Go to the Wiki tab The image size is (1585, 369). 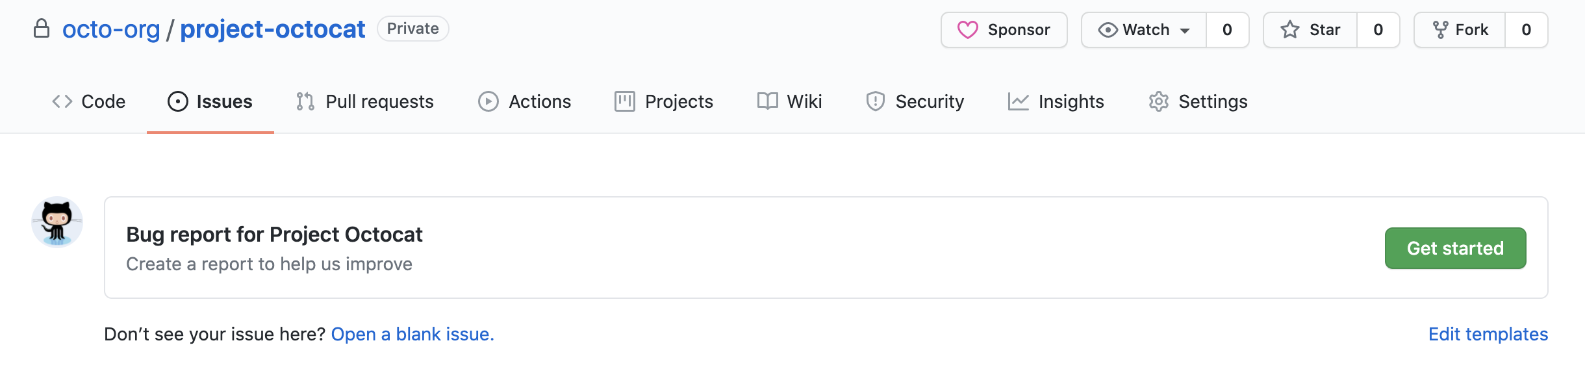click(x=790, y=102)
